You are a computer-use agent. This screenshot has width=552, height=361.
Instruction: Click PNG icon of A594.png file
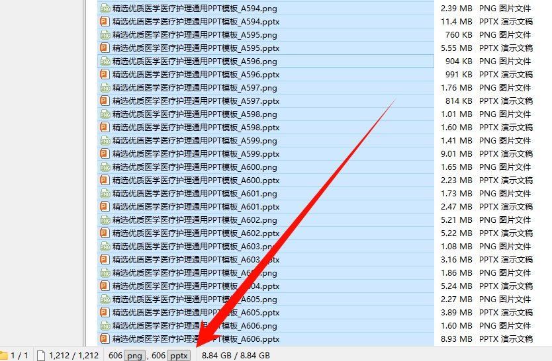click(105, 9)
